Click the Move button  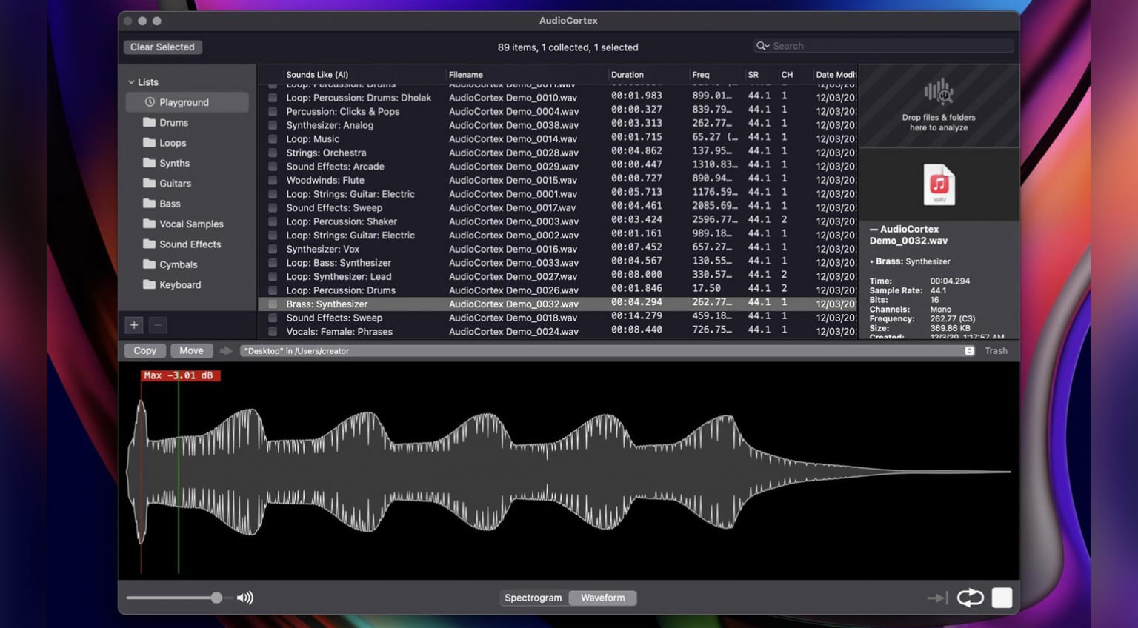[191, 351]
